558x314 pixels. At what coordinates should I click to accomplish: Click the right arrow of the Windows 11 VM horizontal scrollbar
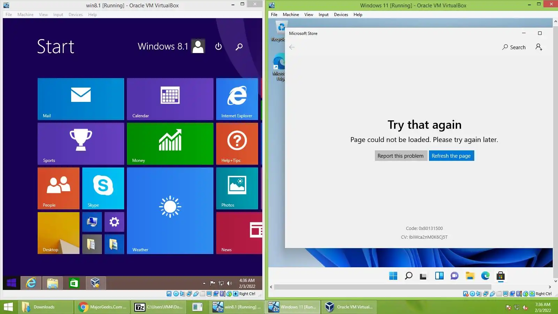pyautogui.click(x=550, y=287)
